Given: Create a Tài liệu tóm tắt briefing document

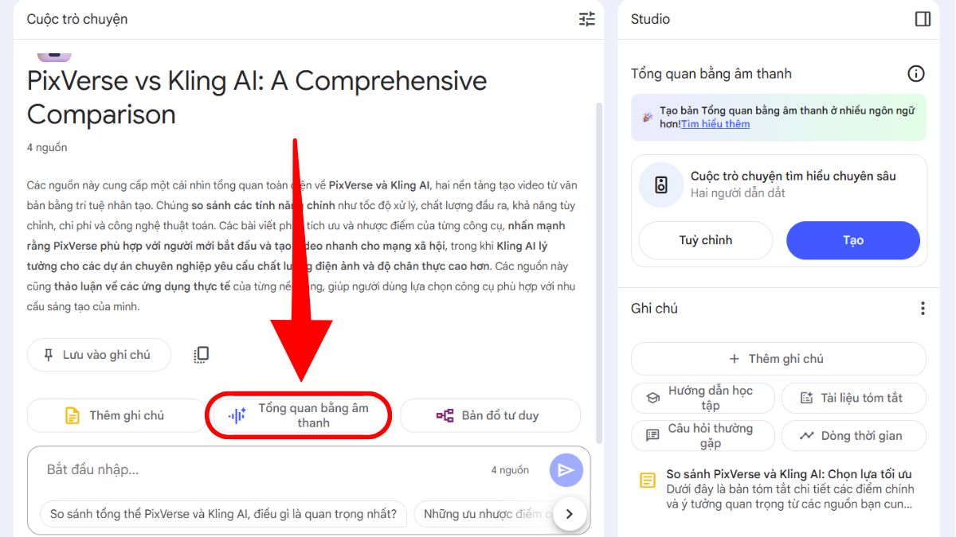Looking at the screenshot, I should point(854,398).
